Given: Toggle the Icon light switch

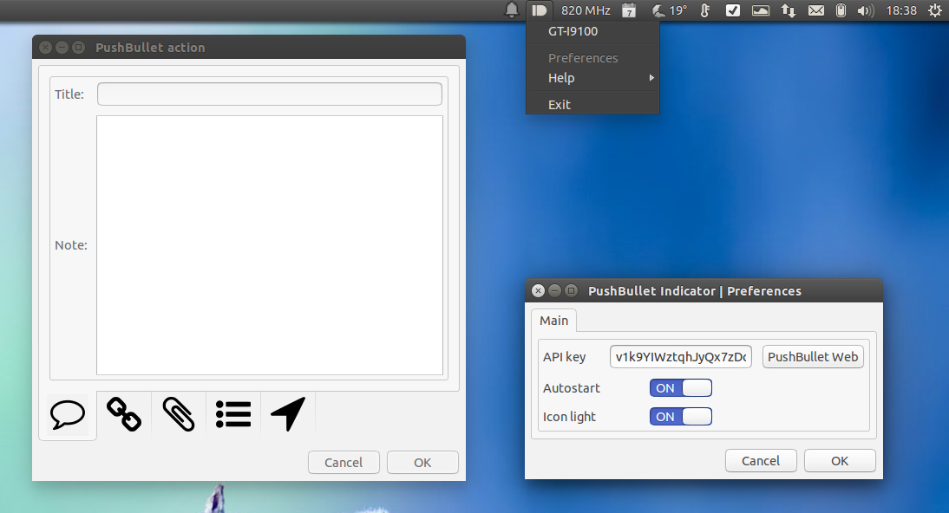Looking at the screenshot, I should point(681,416).
